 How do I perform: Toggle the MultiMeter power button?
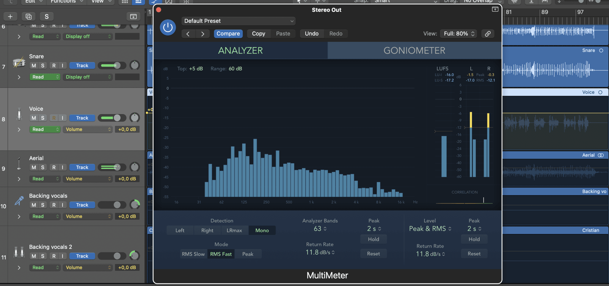tap(167, 27)
